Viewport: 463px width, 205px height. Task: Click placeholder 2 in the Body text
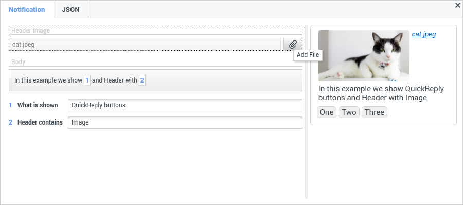[x=142, y=80]
